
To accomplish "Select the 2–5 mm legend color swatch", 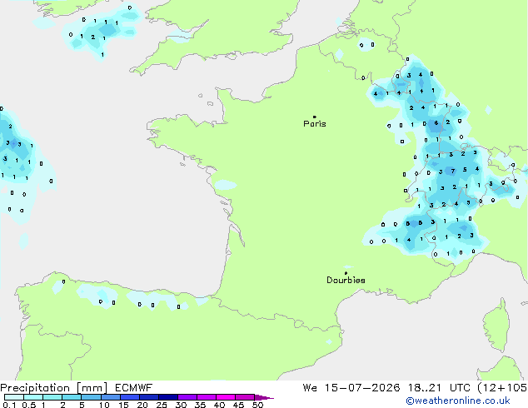I will click(72, 397).
